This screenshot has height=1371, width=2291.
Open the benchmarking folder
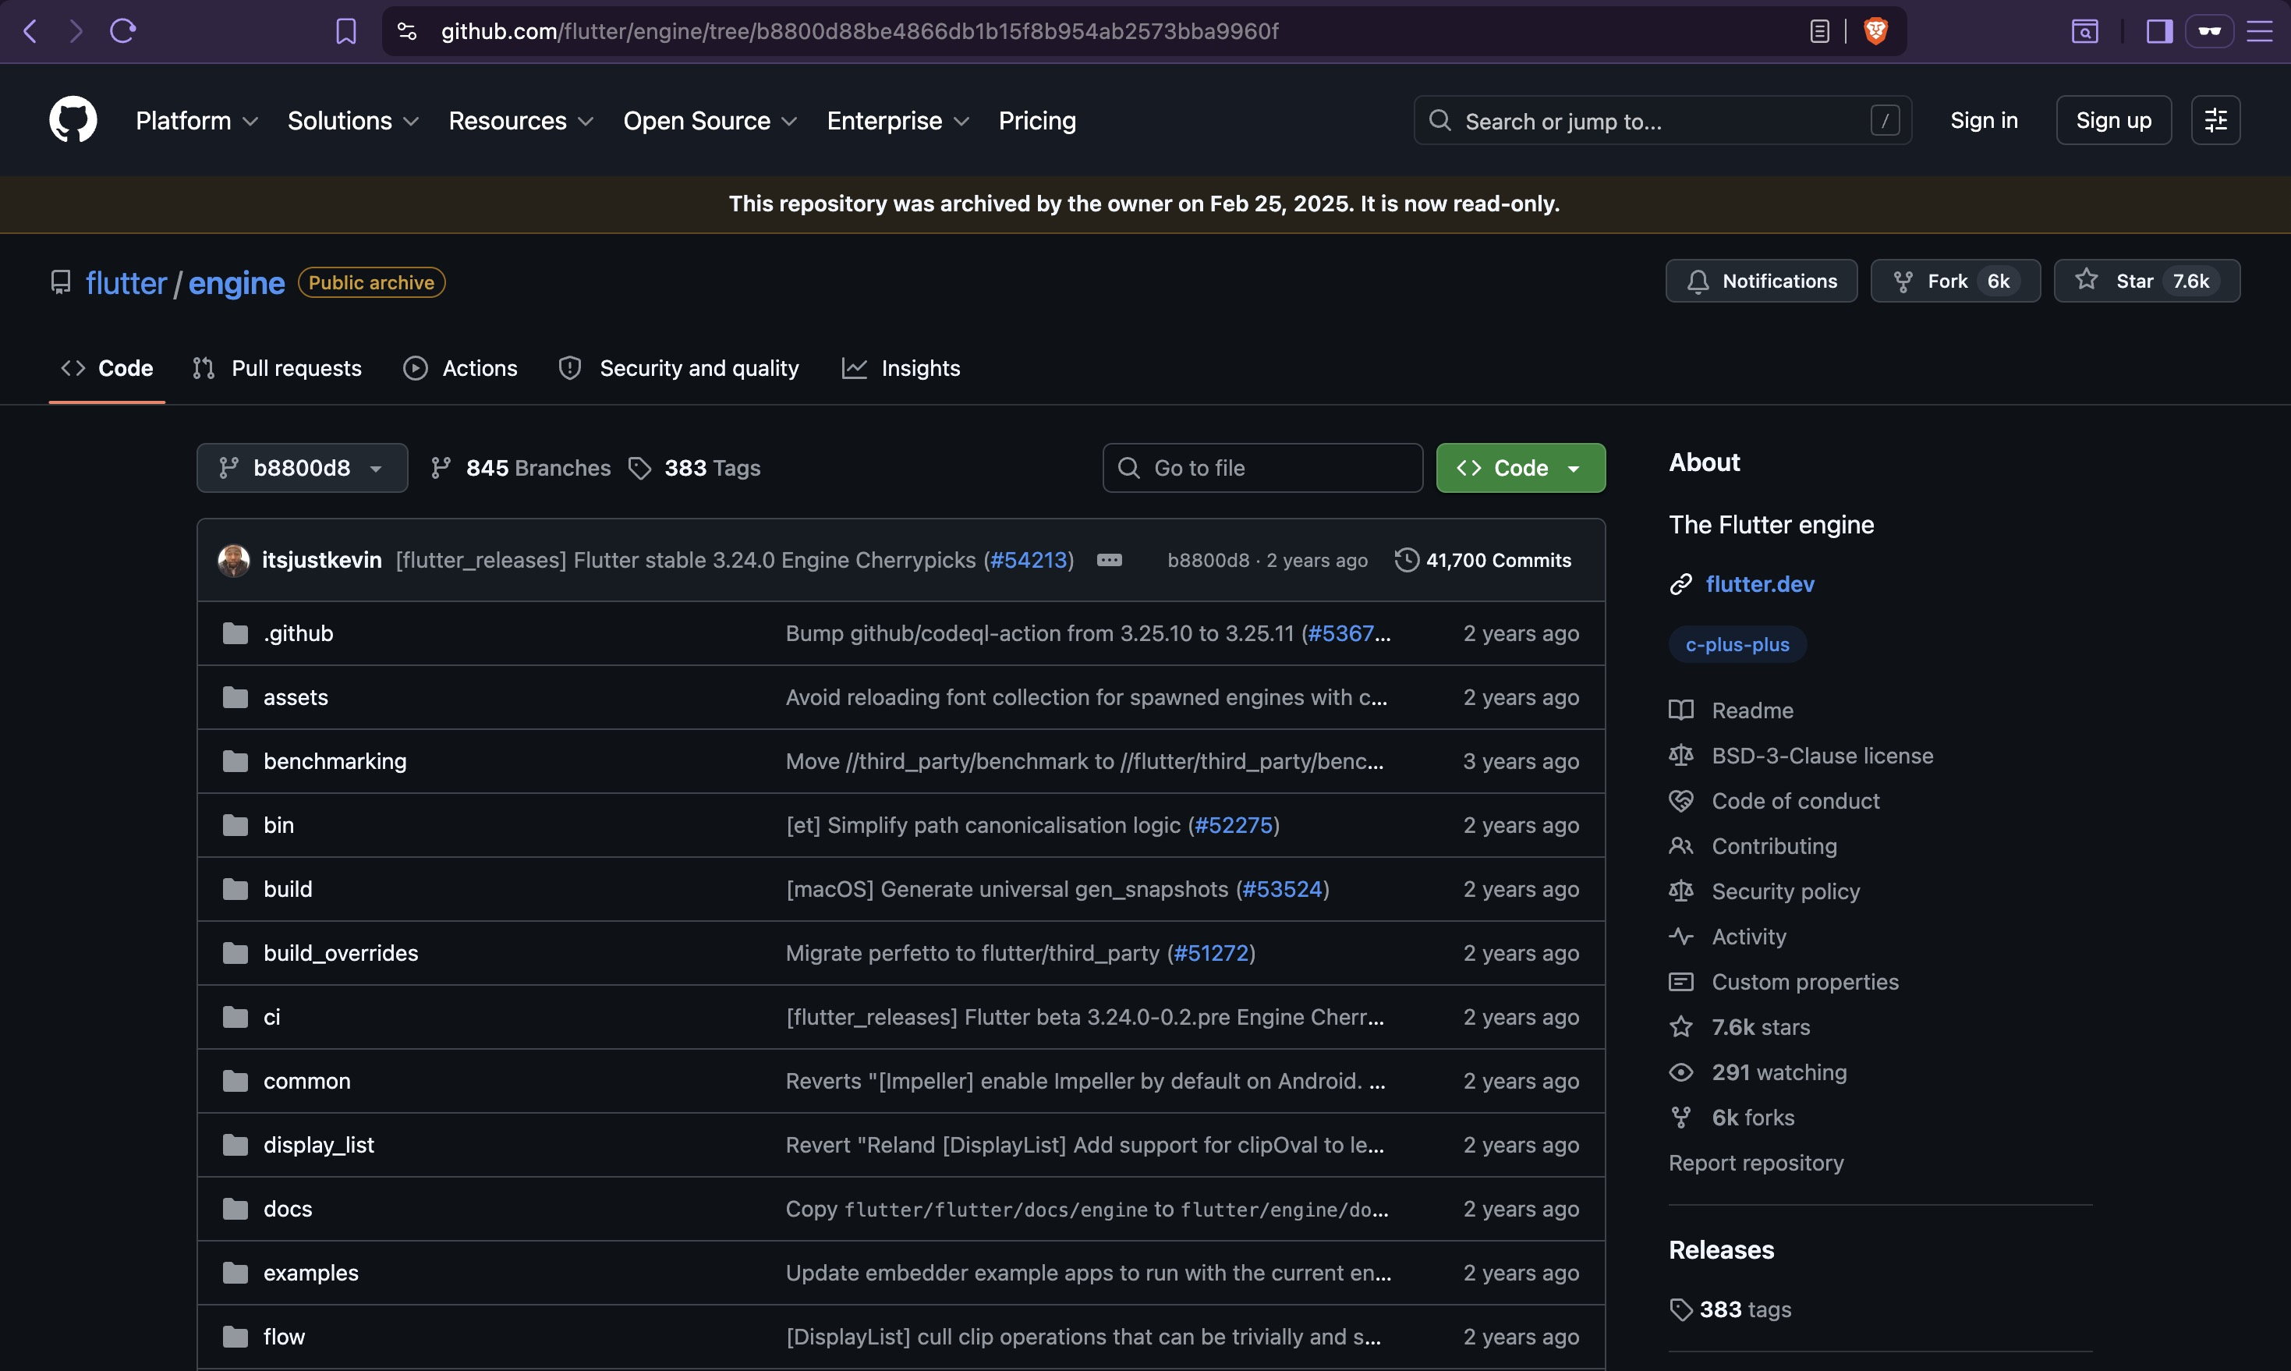(x=335, y=761)
